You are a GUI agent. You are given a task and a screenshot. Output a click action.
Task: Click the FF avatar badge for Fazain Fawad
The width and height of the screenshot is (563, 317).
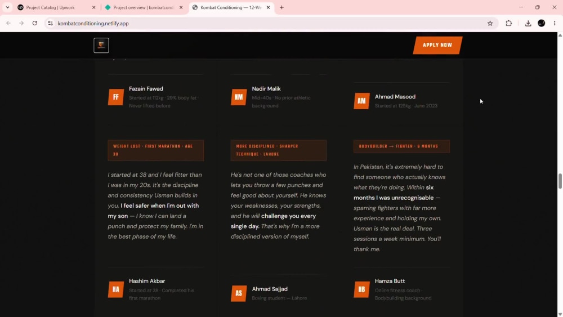115,97
